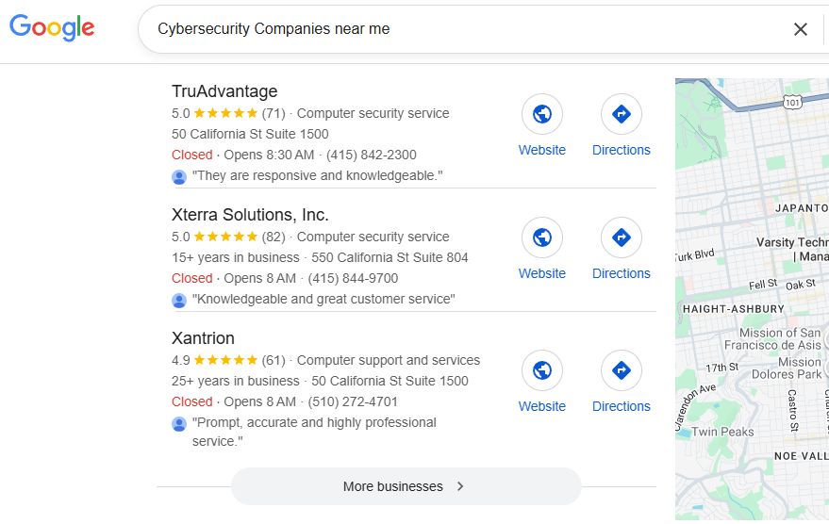Open the TruAdvantage business listing
Screen dimensions: 829x524
coord(224,91)
